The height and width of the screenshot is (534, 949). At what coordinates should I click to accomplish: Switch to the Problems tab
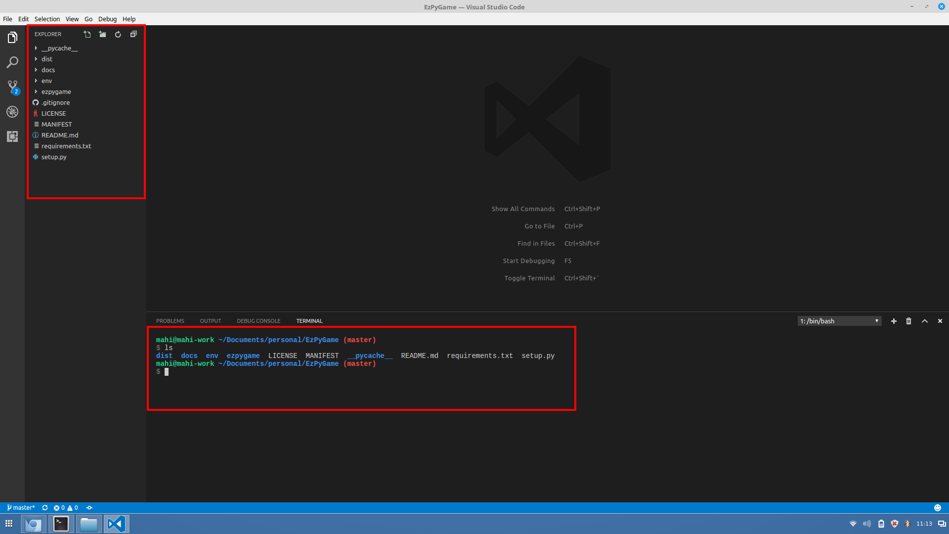(170, 321)
